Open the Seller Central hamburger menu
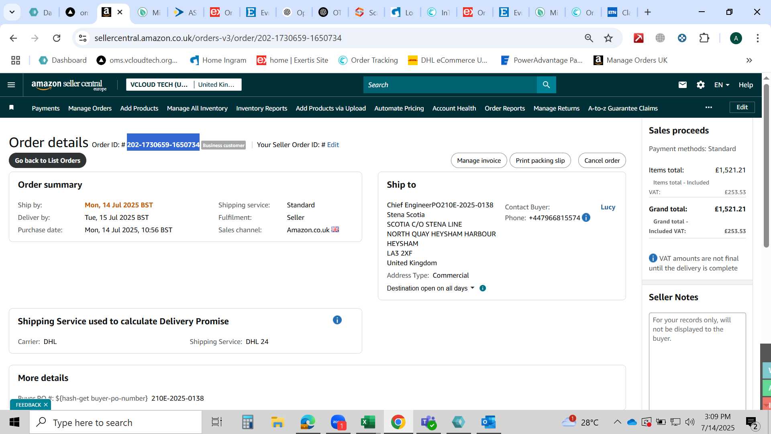The height and width of the screenshot is (434, 771). pos(11,85)
